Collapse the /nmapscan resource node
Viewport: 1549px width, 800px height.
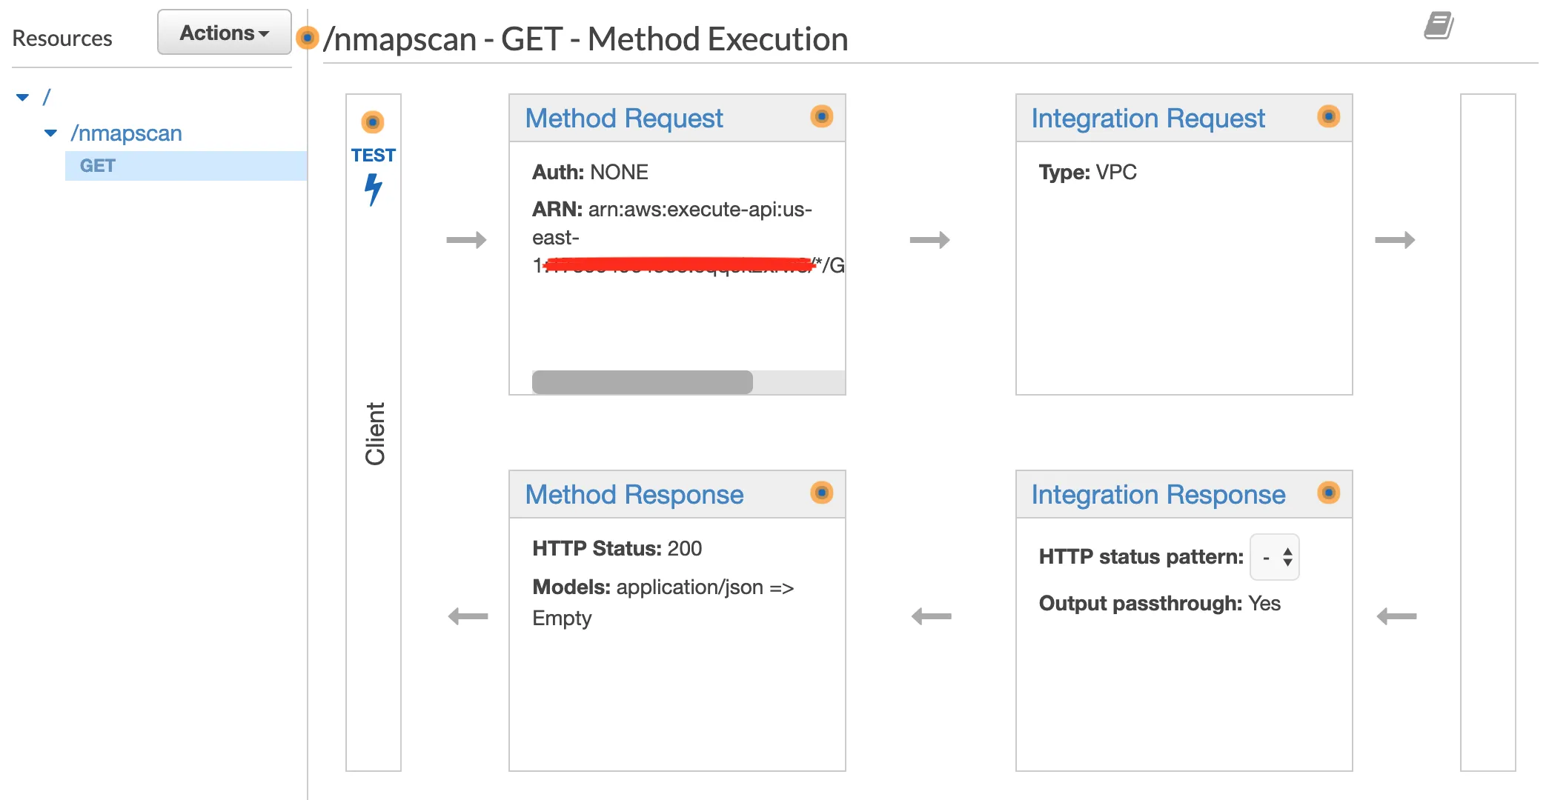pyautogui.click(x=50, y=133)
